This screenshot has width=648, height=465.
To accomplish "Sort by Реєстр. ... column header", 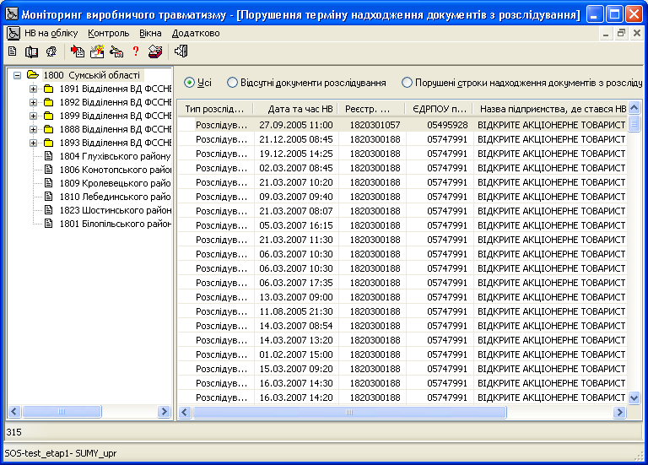I will pos(371,109).
